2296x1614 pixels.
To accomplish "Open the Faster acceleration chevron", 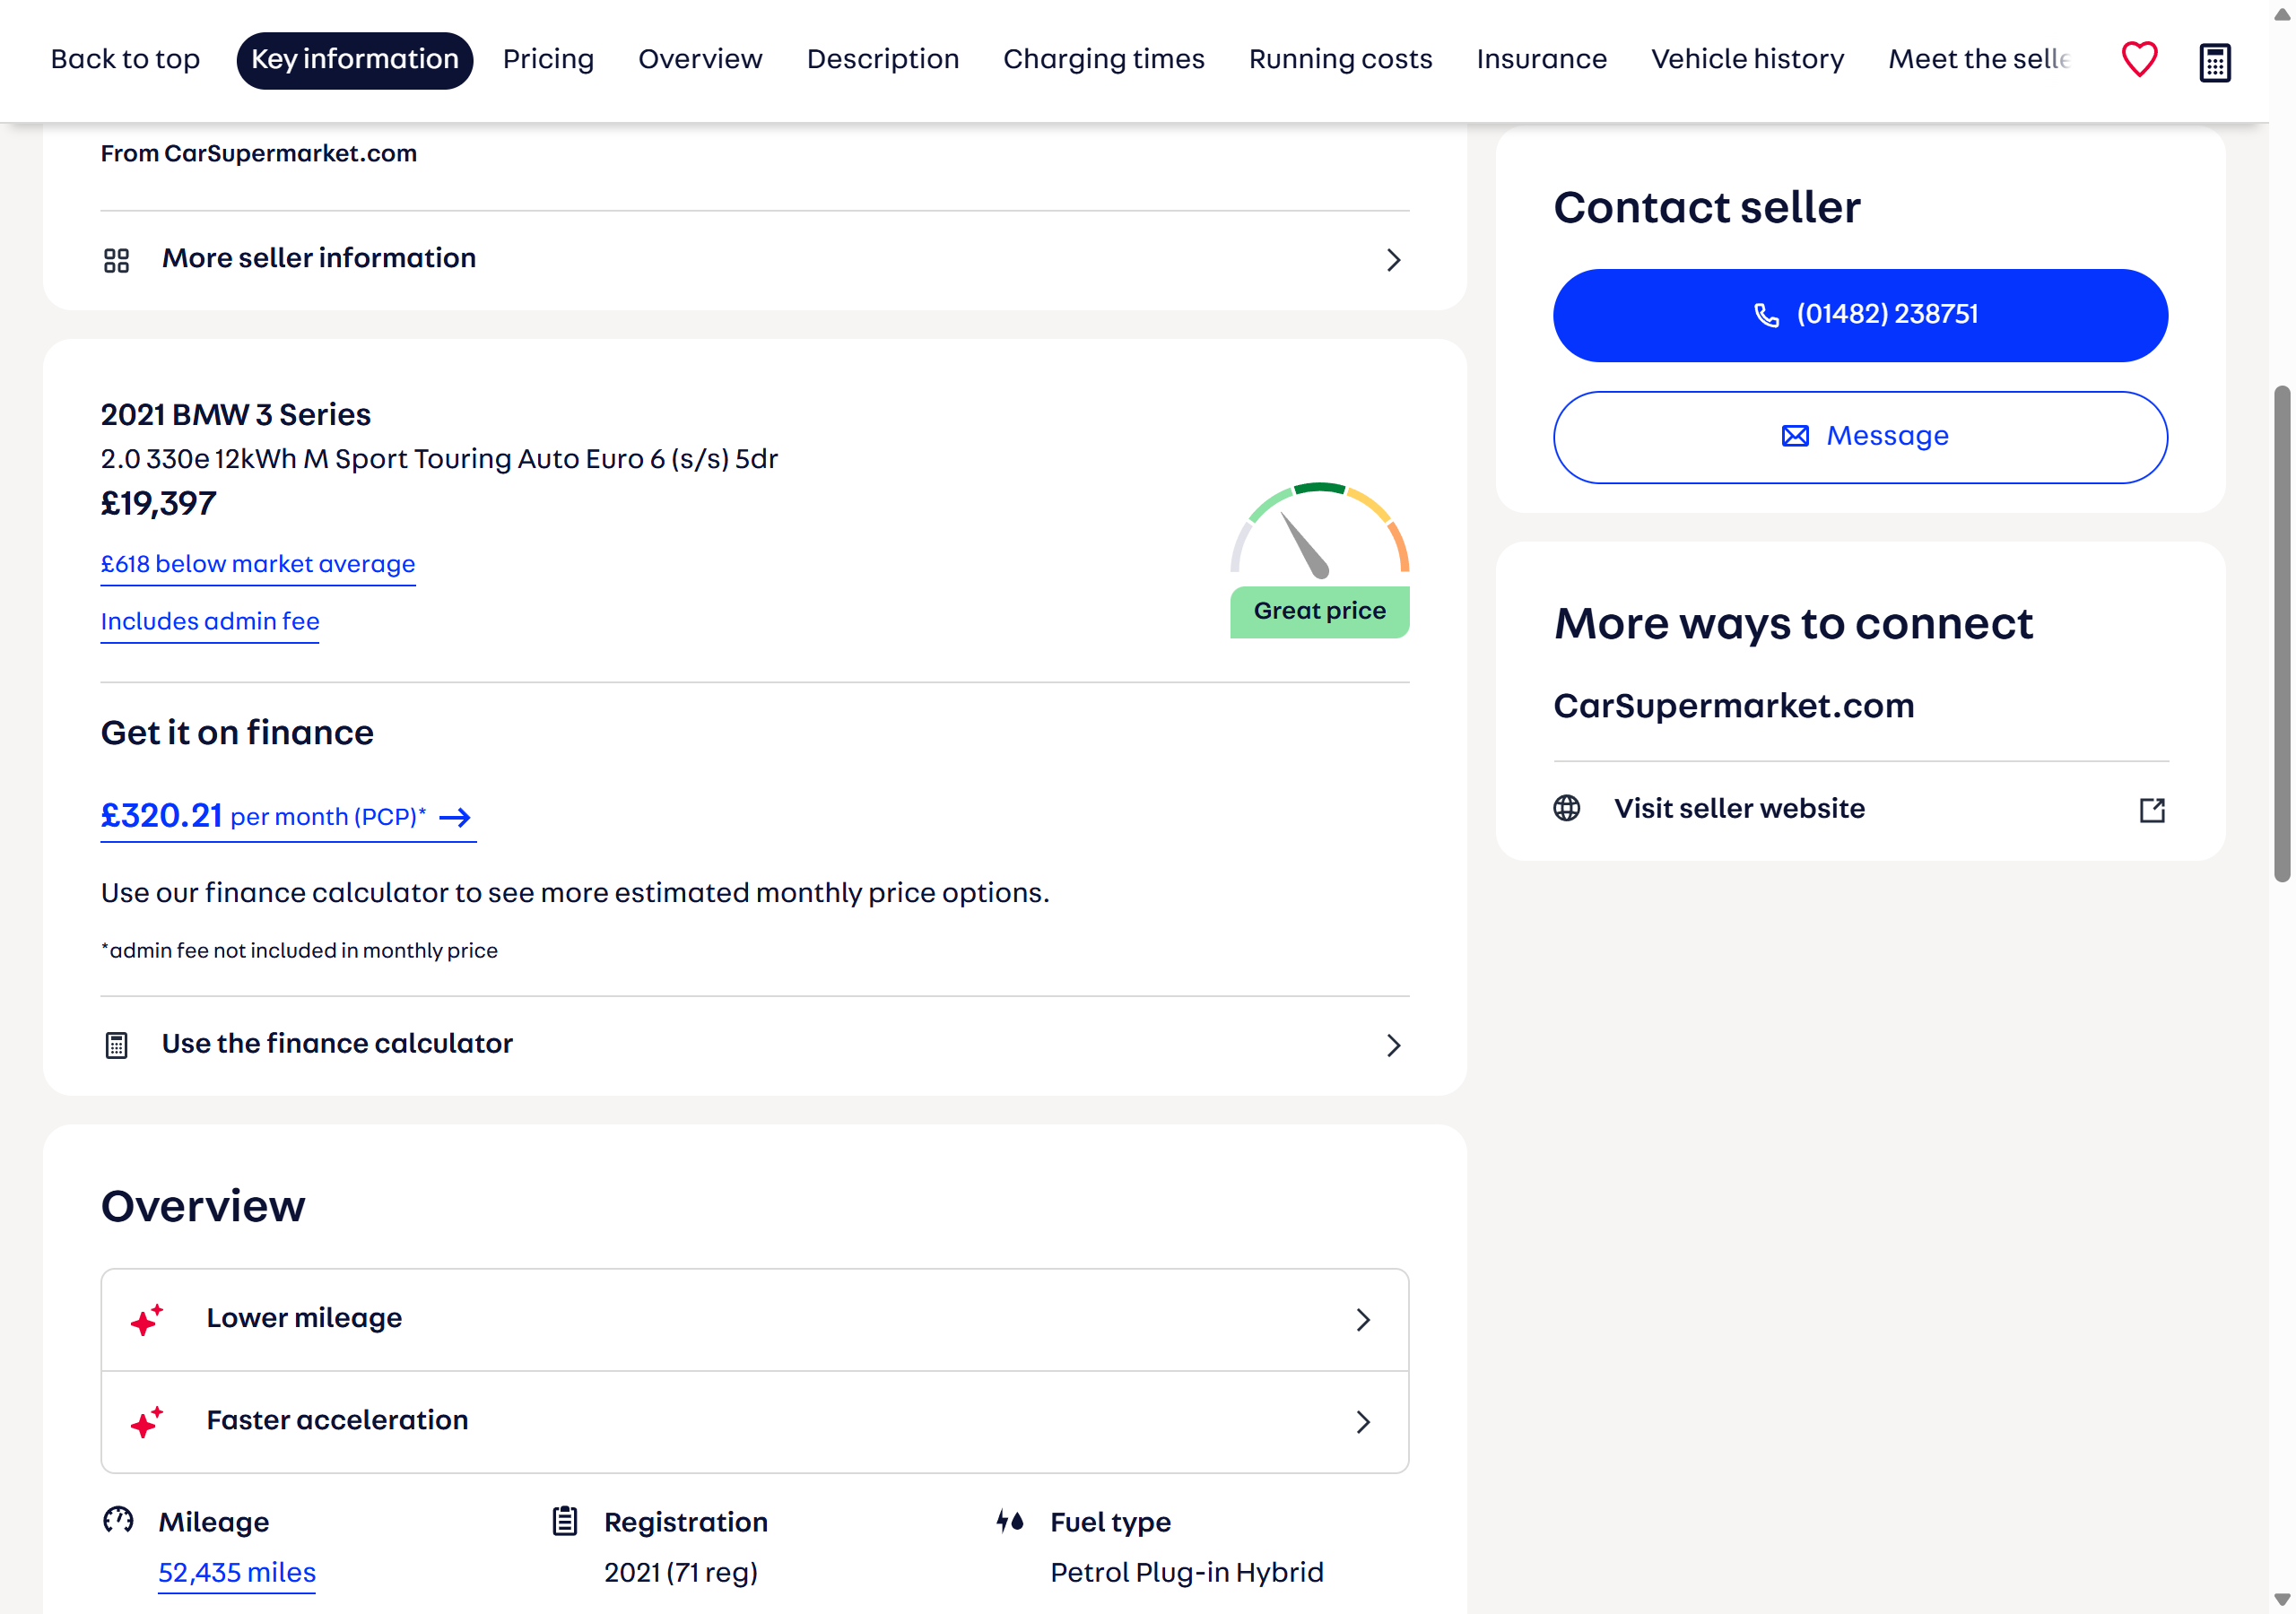I will point(1363,1422).
